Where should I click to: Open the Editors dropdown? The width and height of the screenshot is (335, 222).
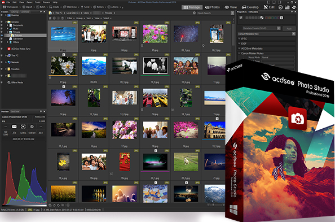[x=100, y=7]
